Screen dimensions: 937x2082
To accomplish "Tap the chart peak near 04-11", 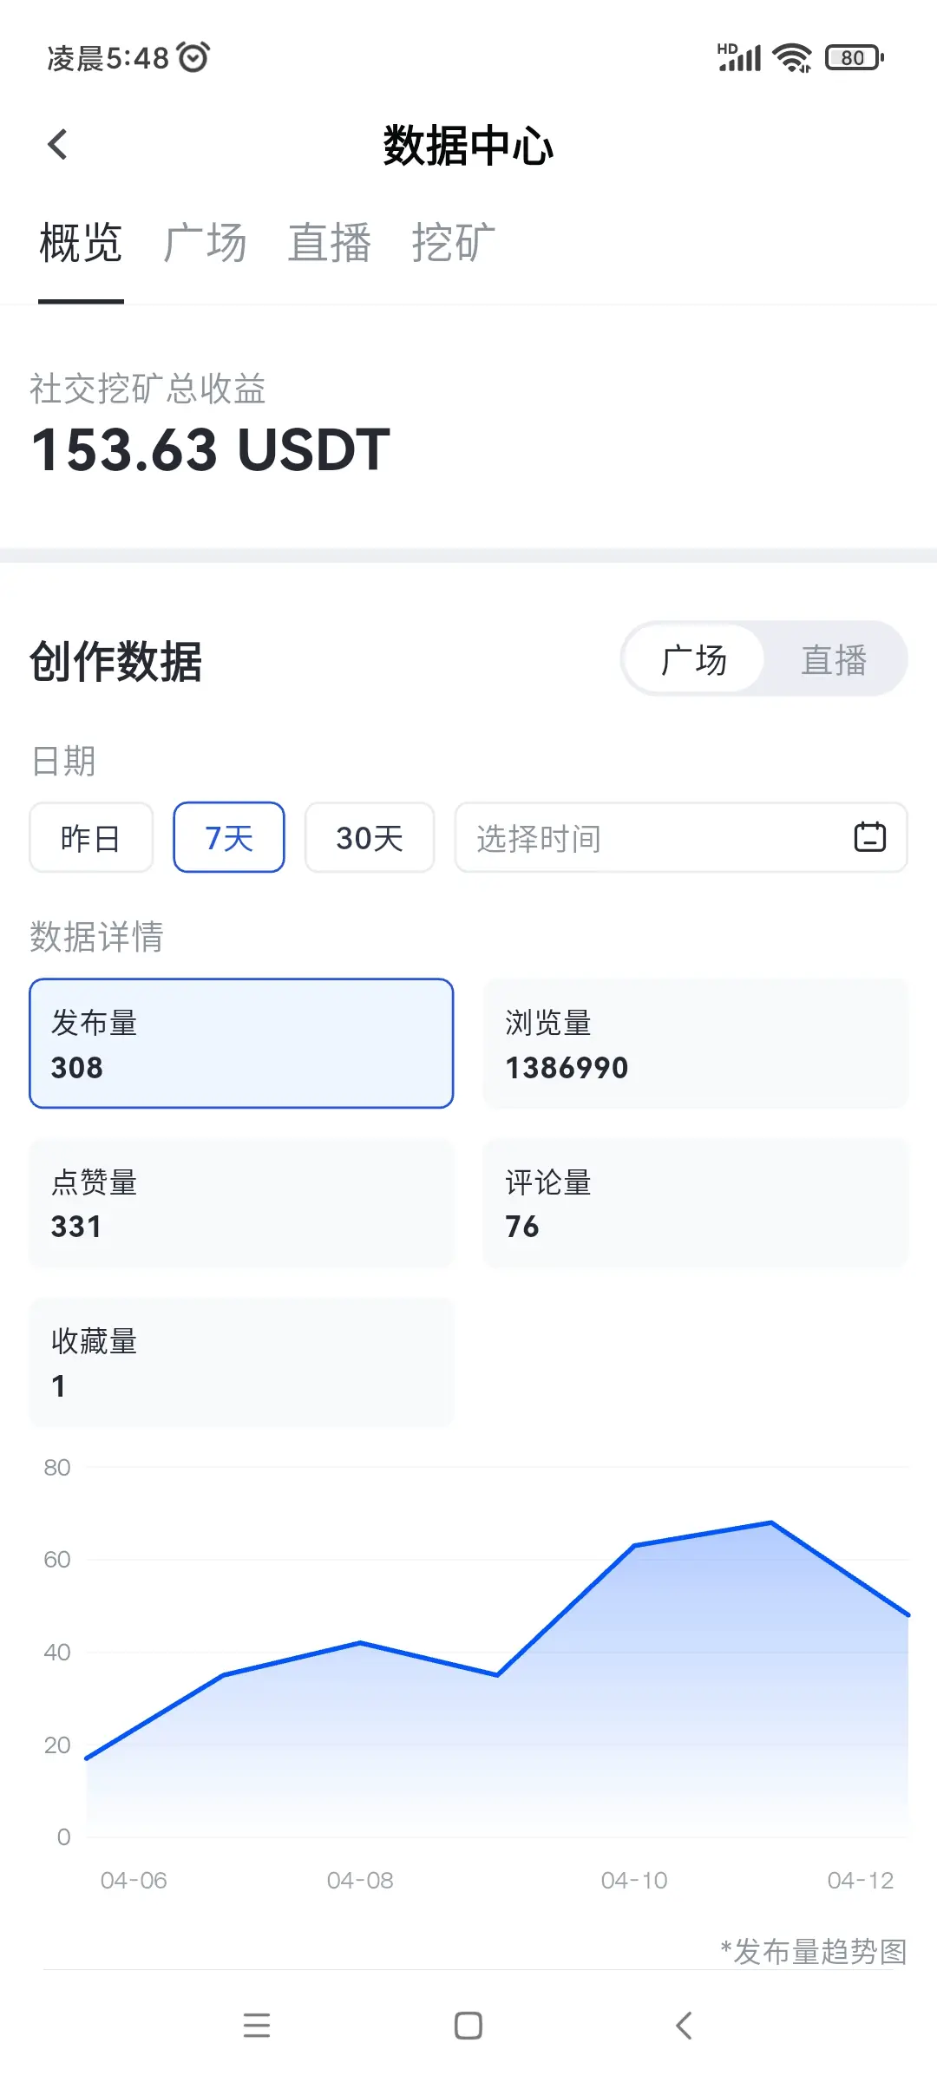I will point(771,1522).
